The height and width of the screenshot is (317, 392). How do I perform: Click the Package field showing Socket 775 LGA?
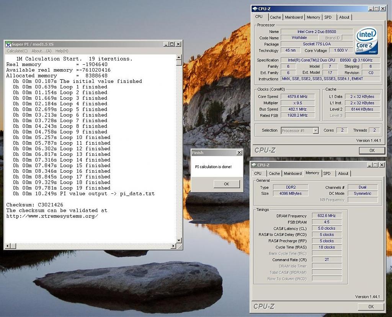point(317,44)
